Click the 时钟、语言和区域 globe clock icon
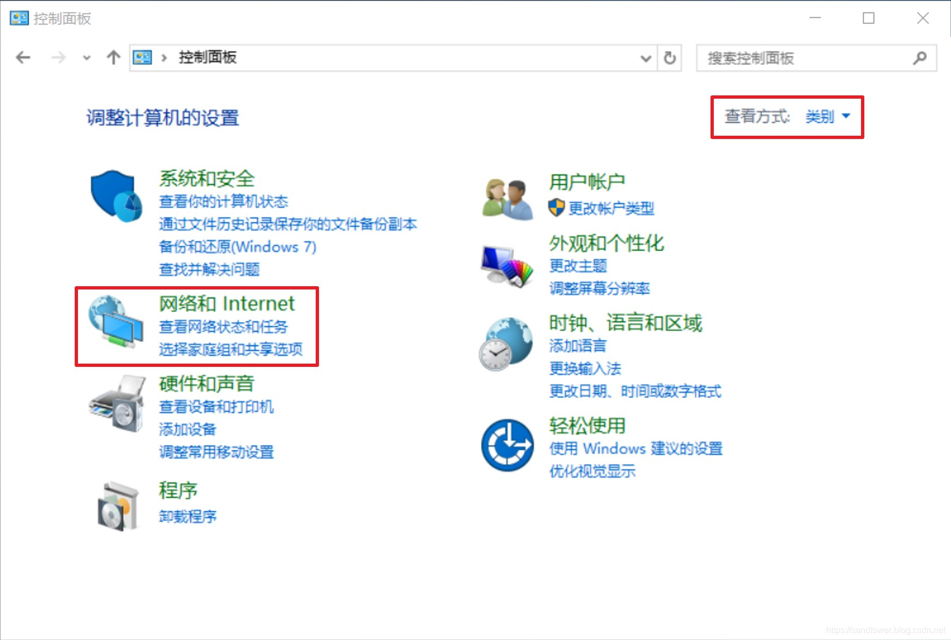The image size is (951, 640). point(507,345)
